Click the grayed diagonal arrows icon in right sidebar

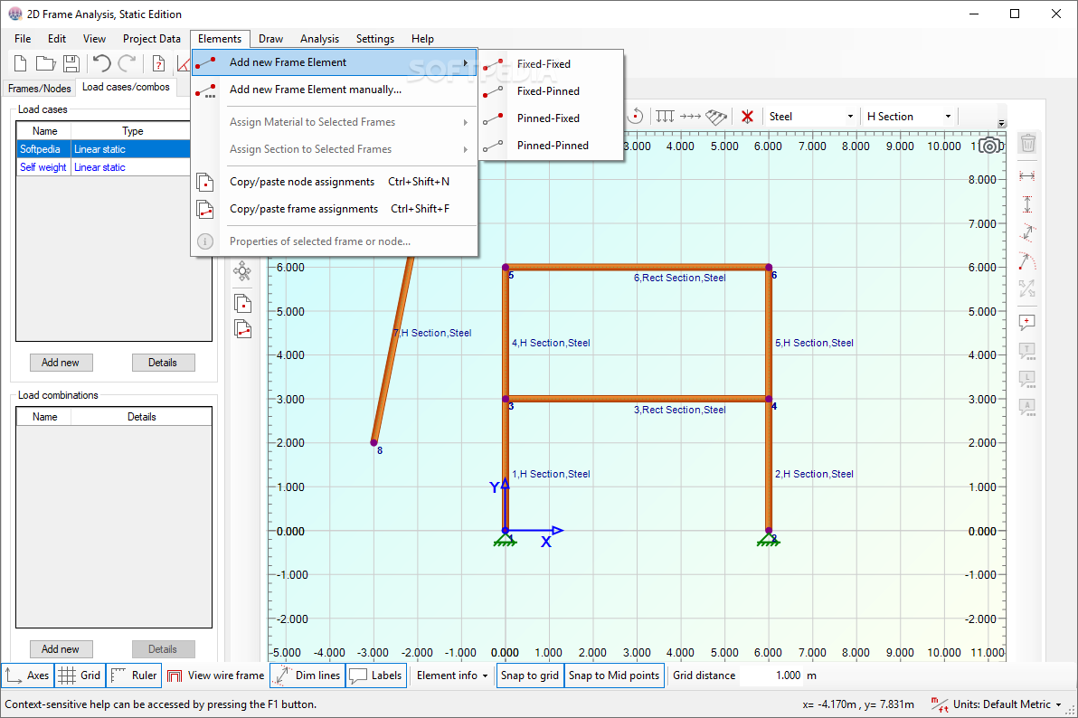click(x=1027, y=288)
